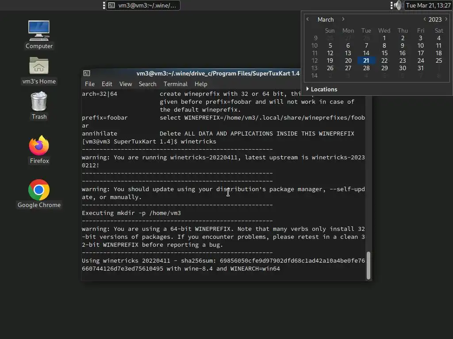Click the March month label in the calendar
This screenshot has width=453, height=339.
coord(325,19)
